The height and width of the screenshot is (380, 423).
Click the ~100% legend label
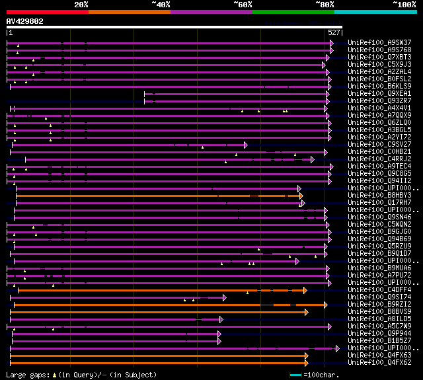coord(404,5)
